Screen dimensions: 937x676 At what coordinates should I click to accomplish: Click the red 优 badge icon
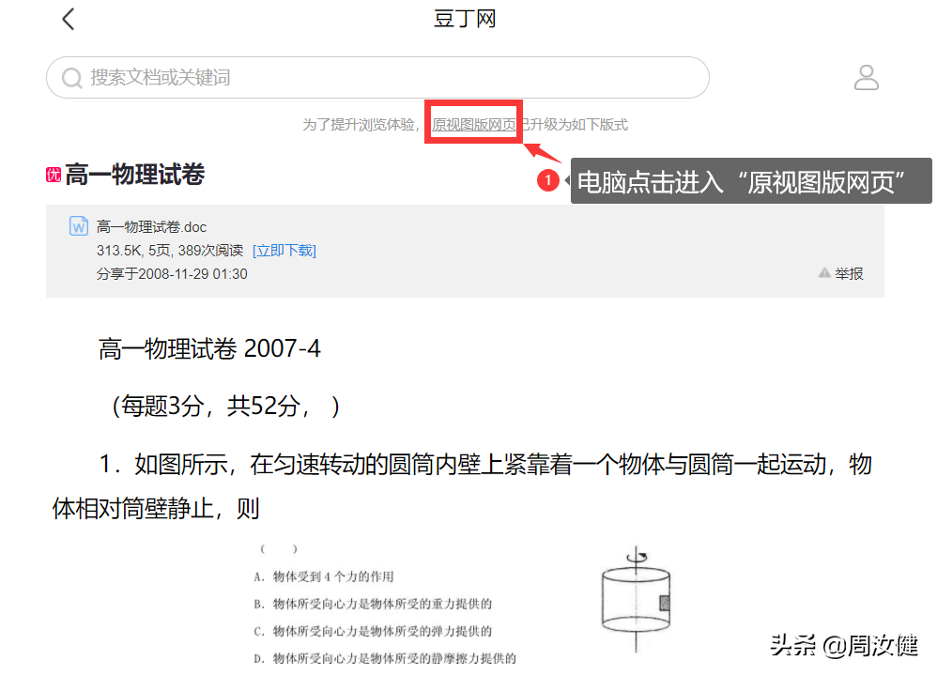coord(54,175)
